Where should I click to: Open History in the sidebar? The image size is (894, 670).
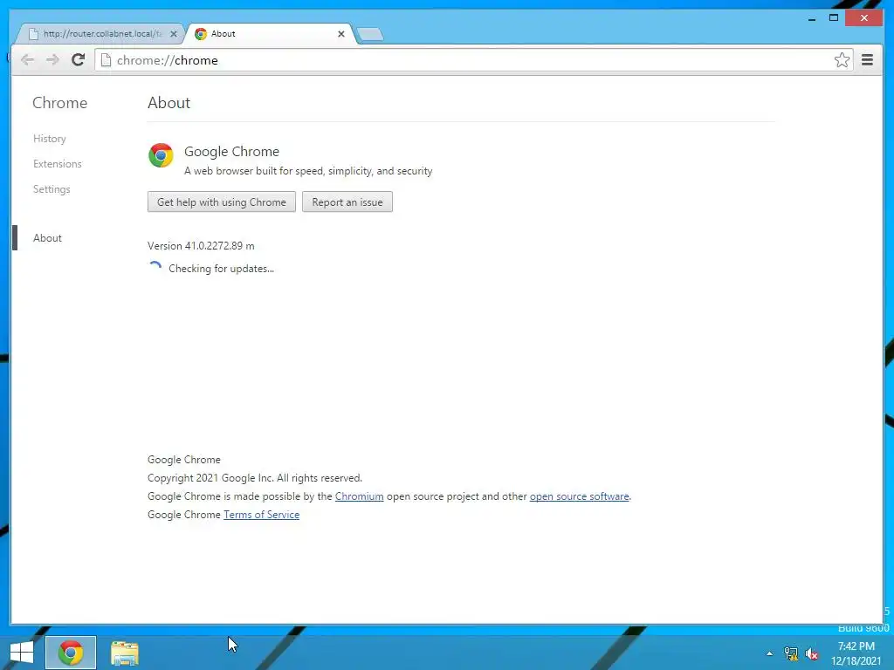tap(50, 139)
